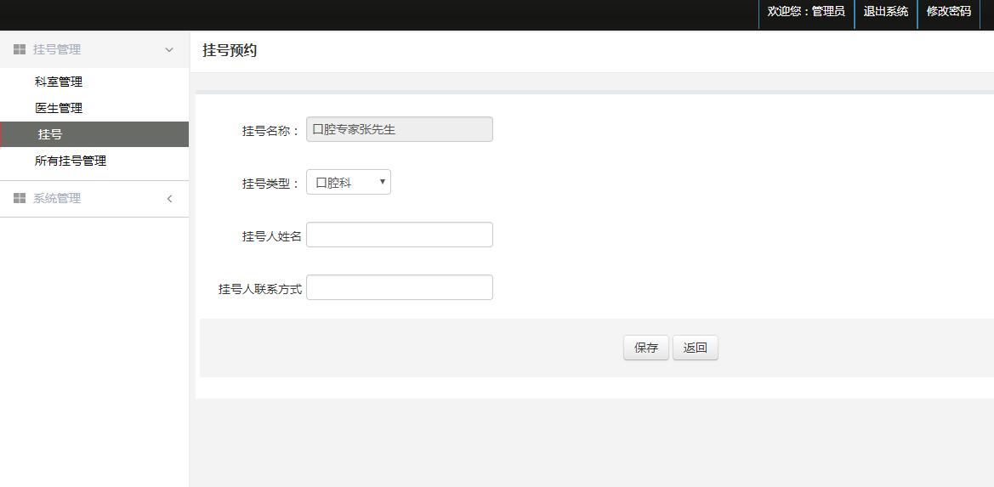Viewport: 994px width, 487px height.
Task: Click the 挂号类型： label
Action: [270, 184]
